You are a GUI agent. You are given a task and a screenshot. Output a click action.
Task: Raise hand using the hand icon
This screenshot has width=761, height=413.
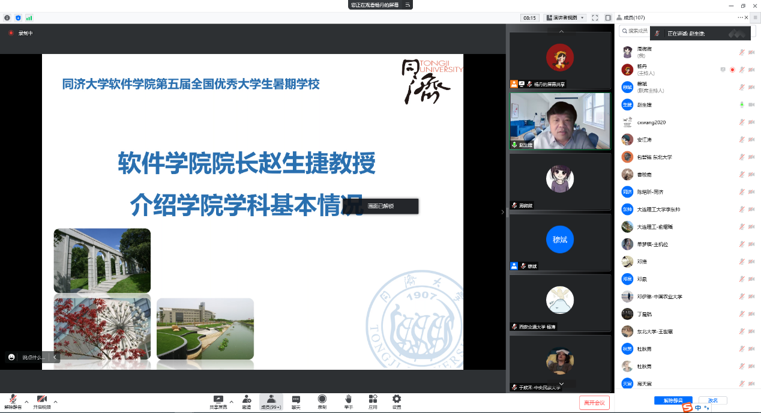[348, 400]
